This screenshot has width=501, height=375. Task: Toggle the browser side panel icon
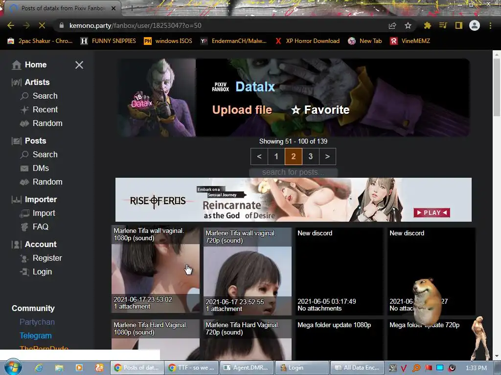(x=458, y=25)
